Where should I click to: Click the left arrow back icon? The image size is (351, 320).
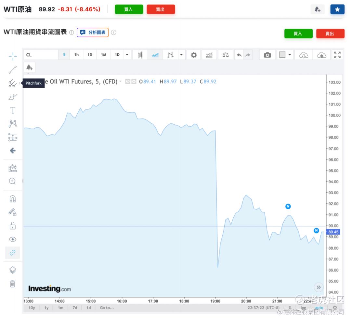[13, 150]
